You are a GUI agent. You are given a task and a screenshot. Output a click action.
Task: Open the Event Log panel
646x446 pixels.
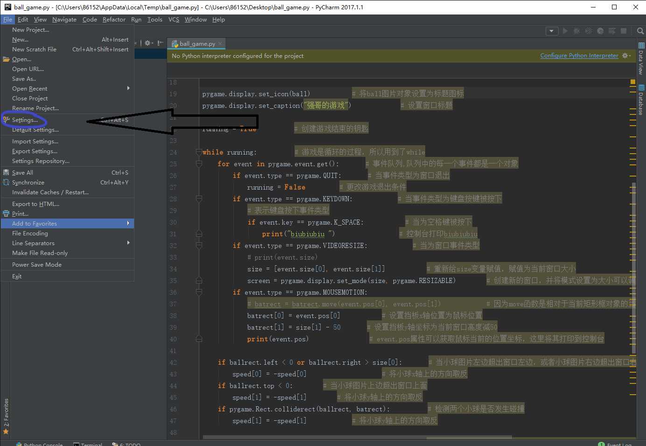[615, 444]
